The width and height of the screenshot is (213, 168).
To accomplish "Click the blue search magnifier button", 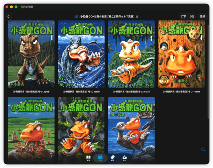I will click(x=203, y=149).
